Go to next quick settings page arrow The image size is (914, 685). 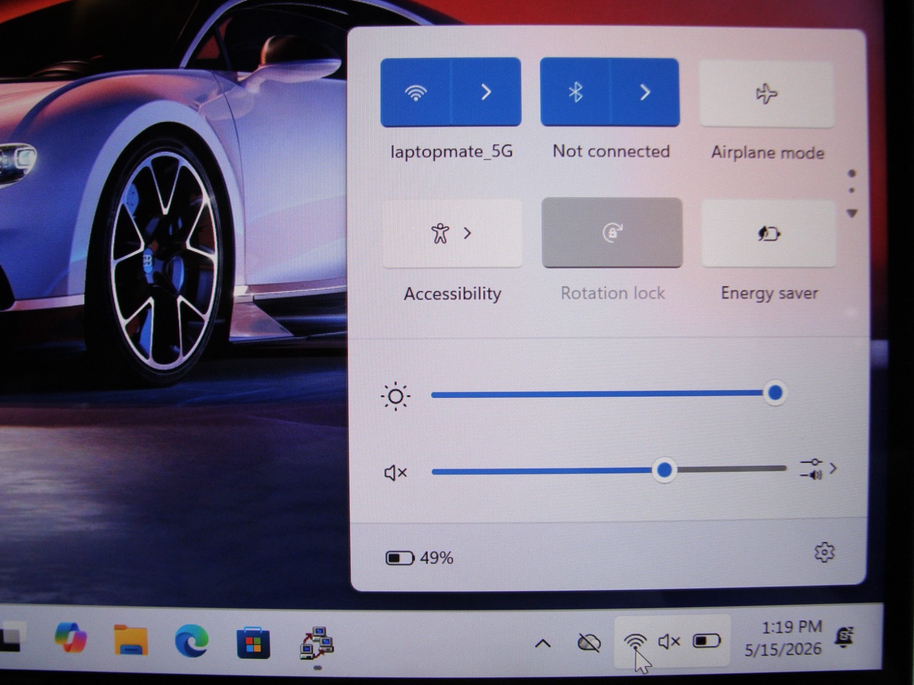click(852, 213)
